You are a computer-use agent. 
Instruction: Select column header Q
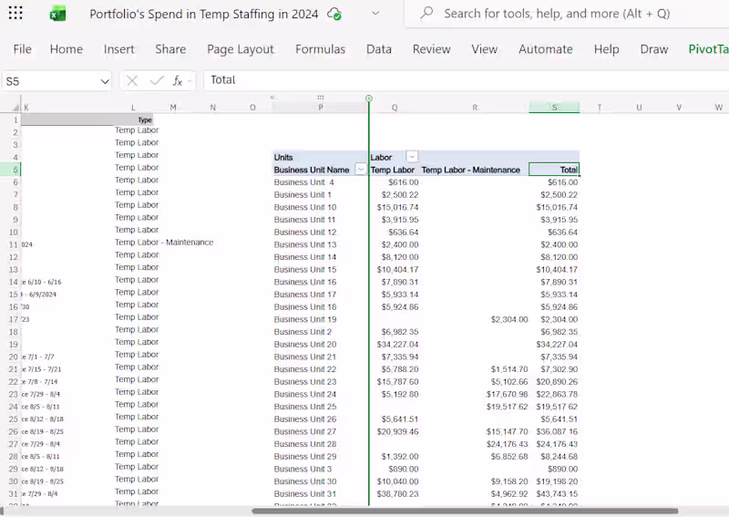[395, 108]
